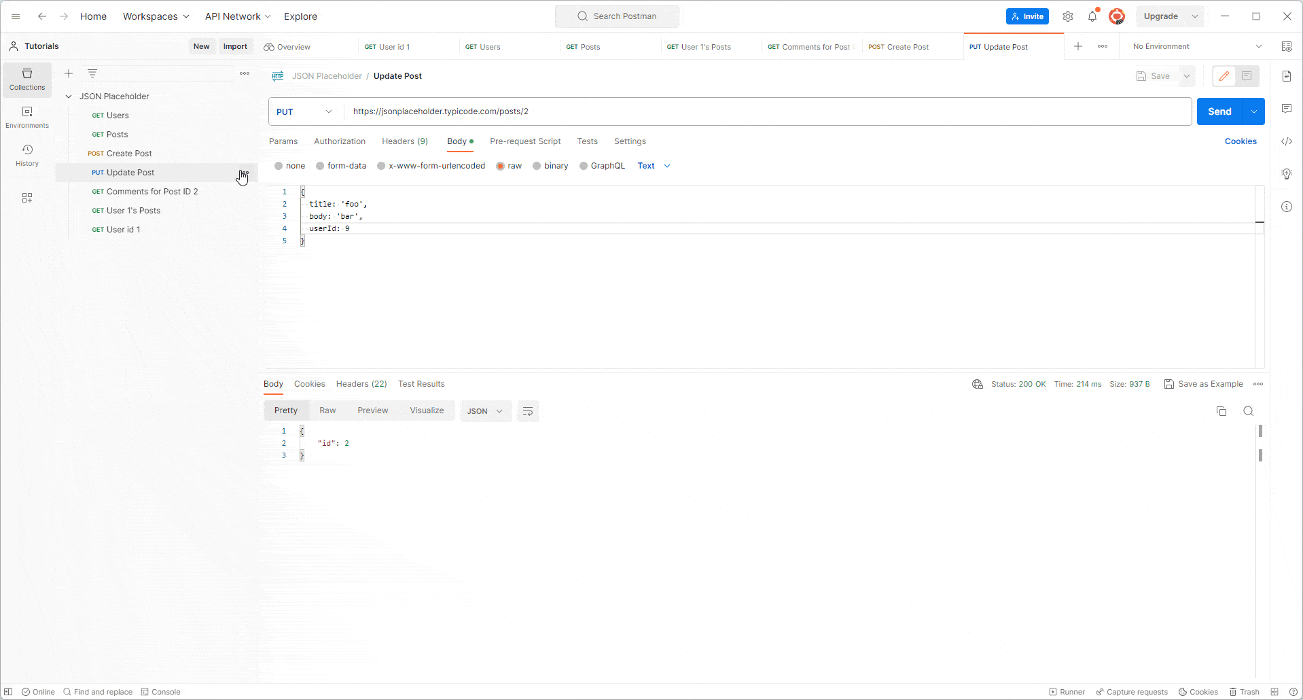The height and width of the screenshot is (700, 1303).
Task: Click Save as Example
Action: [1204, 384]
